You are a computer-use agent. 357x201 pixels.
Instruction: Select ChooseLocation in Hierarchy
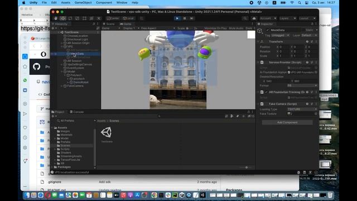[x=78, y=36]
